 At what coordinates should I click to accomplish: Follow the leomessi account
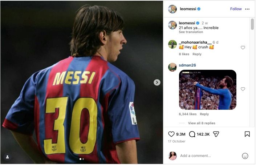coord(236,9)
